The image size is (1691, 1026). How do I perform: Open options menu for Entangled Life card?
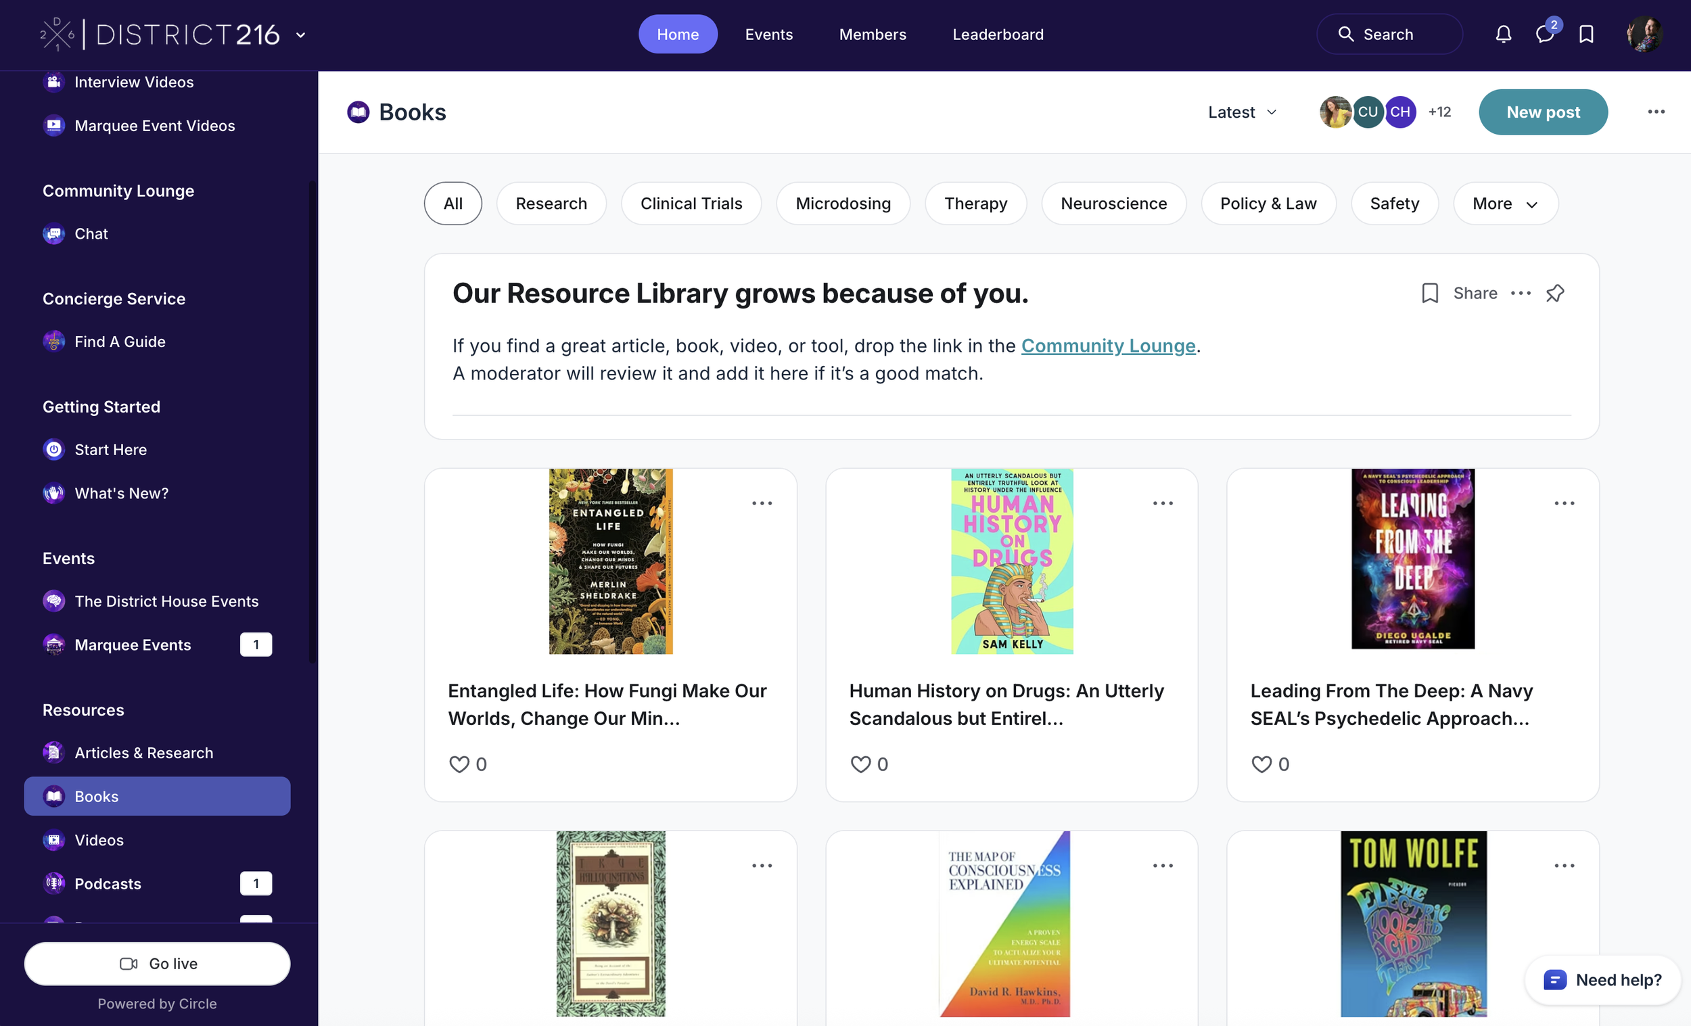click(762, 503)
